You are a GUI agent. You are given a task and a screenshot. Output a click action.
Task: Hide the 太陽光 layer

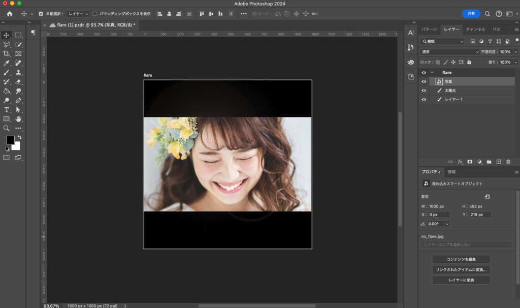tap(424, 90)
